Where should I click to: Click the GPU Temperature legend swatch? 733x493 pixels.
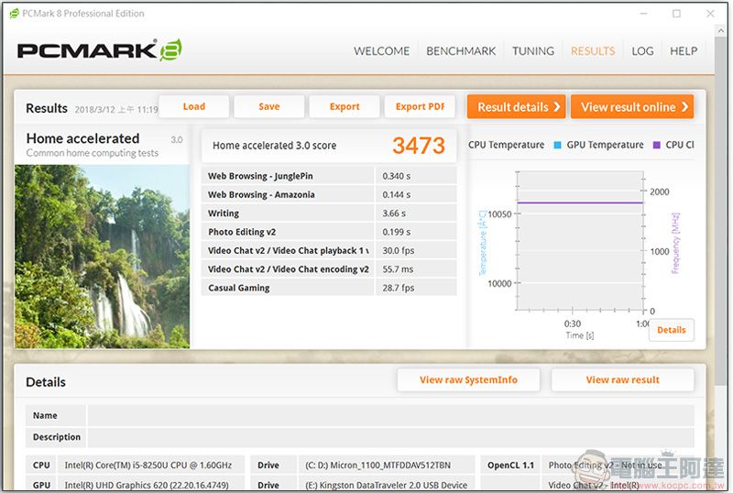pos(557,145)
